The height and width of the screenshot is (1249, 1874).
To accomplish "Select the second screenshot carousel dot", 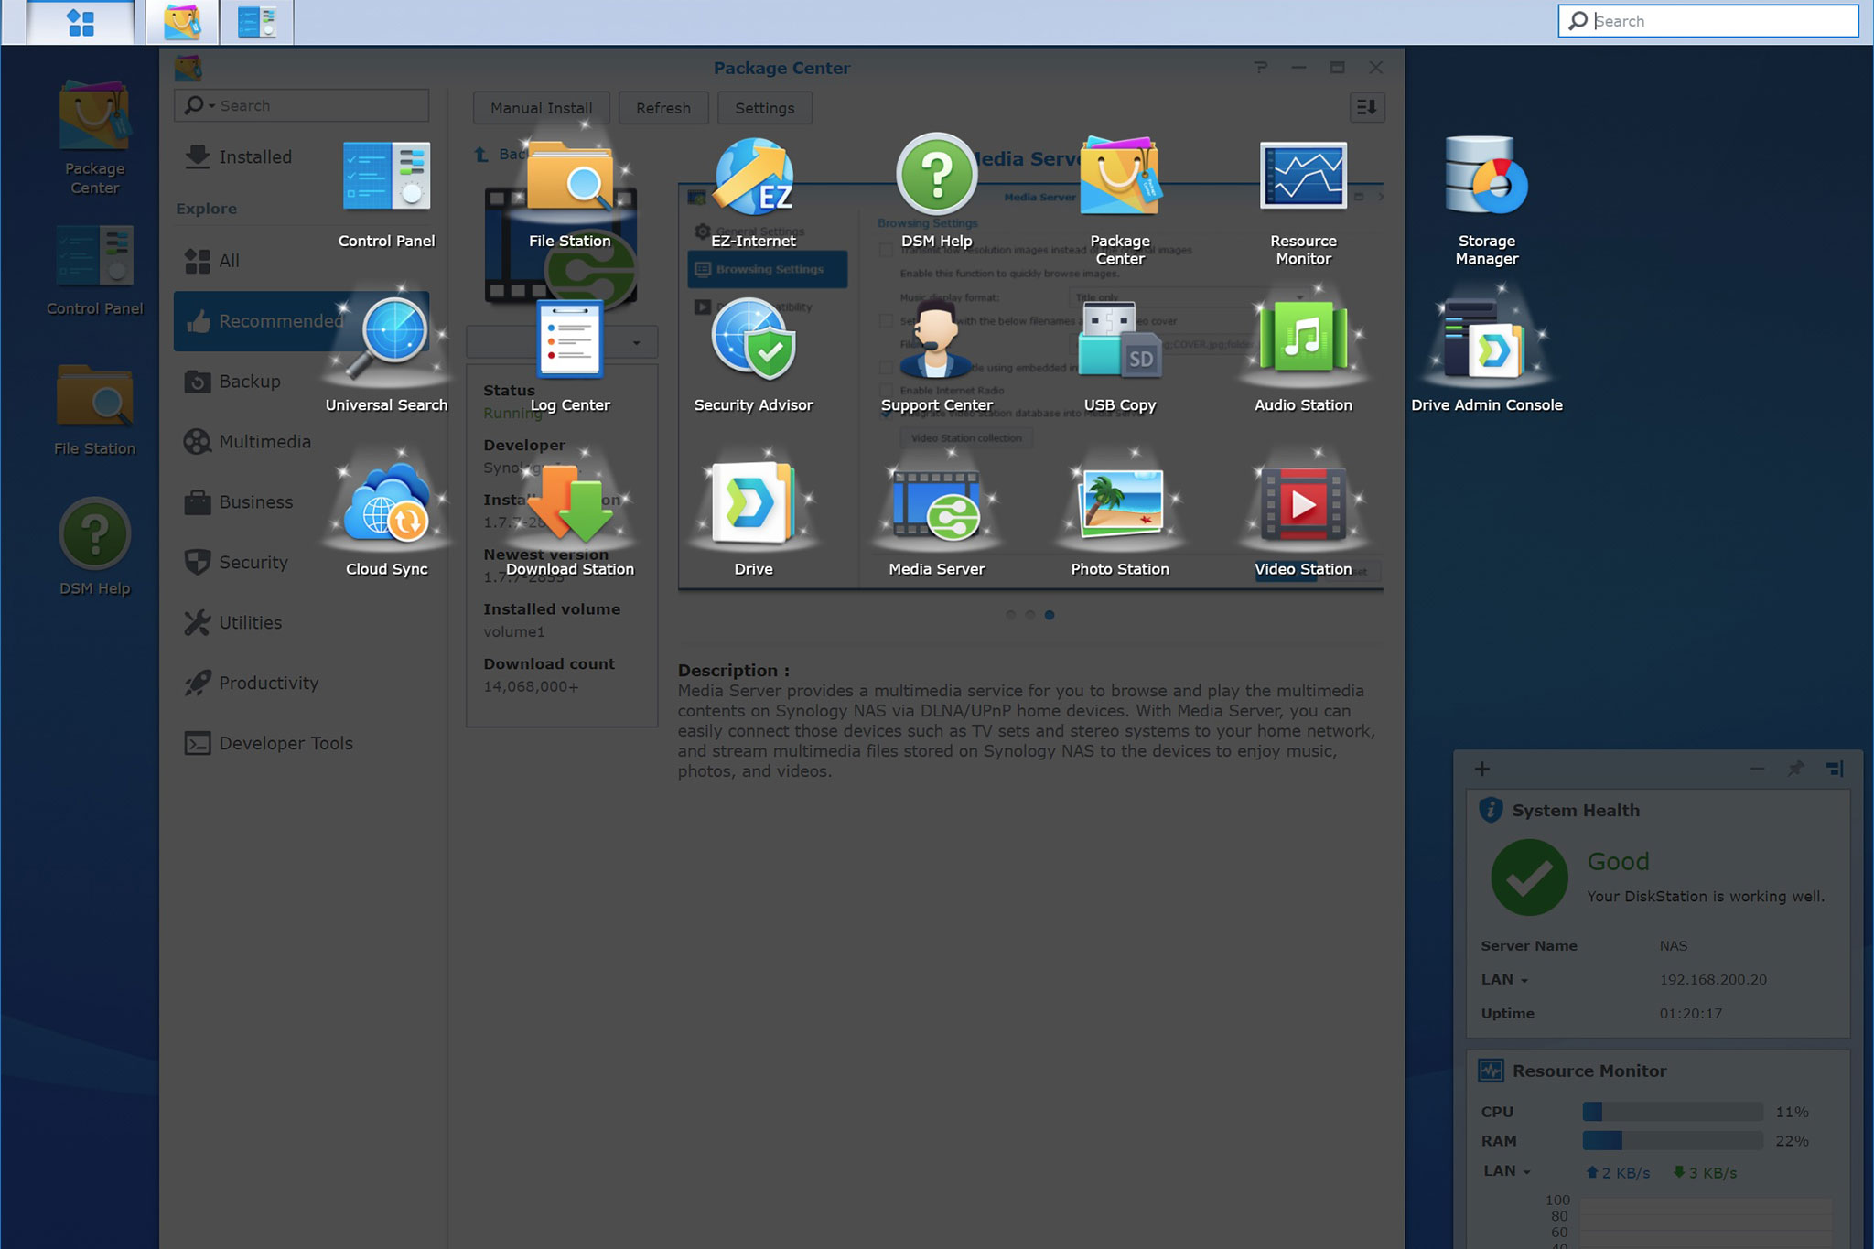I will pyautogui.click(x=1030, y=615).
